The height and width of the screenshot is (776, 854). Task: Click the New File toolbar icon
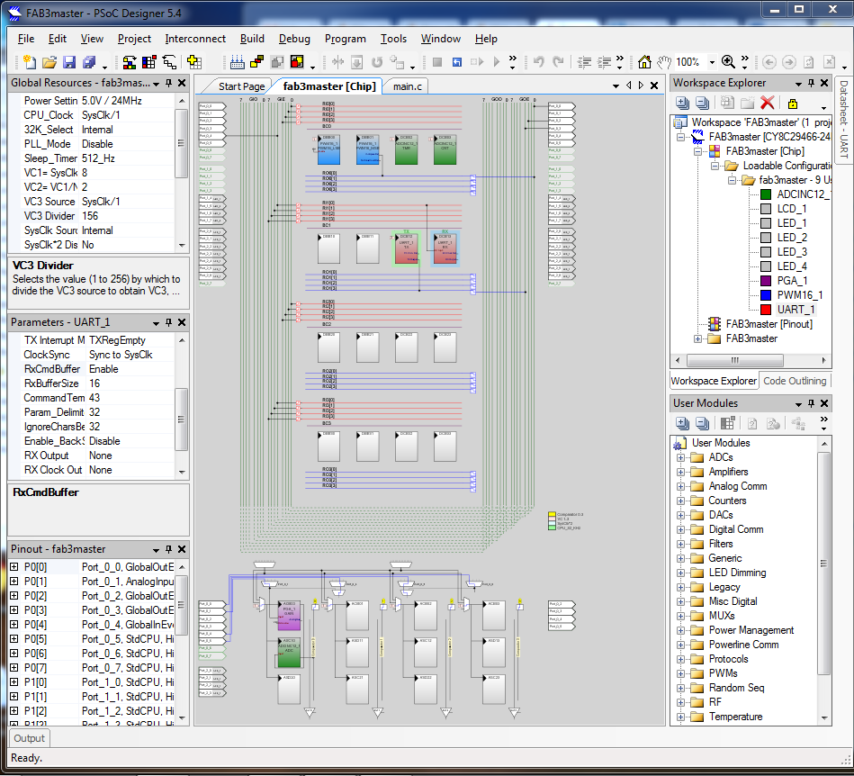(30, 62)
